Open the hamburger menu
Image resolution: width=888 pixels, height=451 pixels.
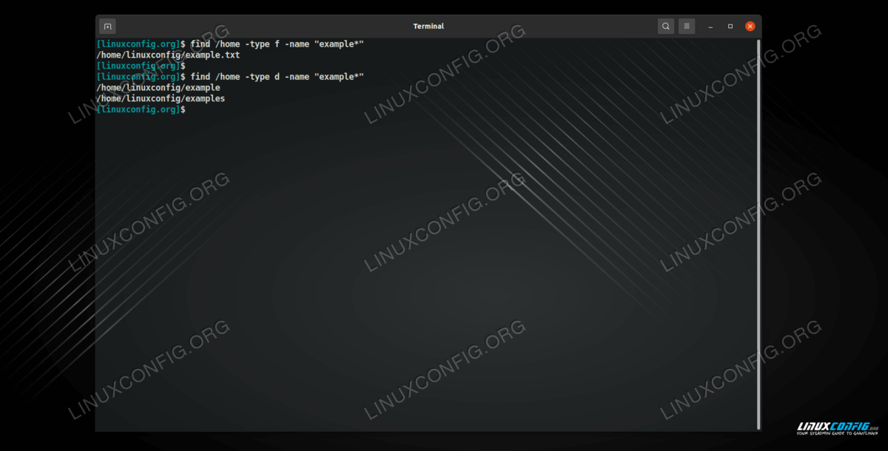click(687, 26)
